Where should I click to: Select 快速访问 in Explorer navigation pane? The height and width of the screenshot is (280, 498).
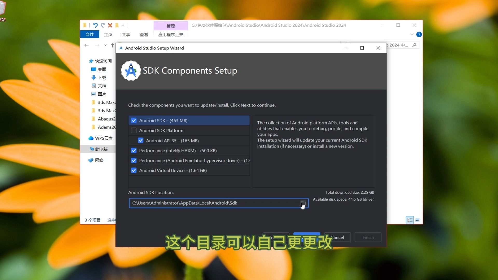[x=100, y=61]
